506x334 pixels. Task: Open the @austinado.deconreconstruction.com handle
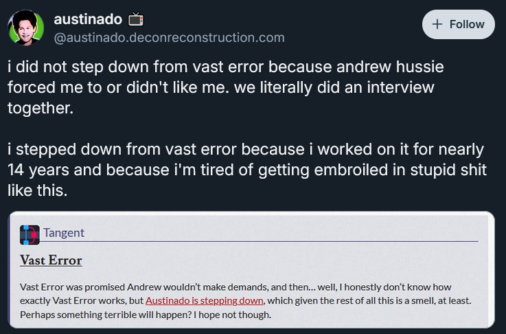click(x=169, y=38)
